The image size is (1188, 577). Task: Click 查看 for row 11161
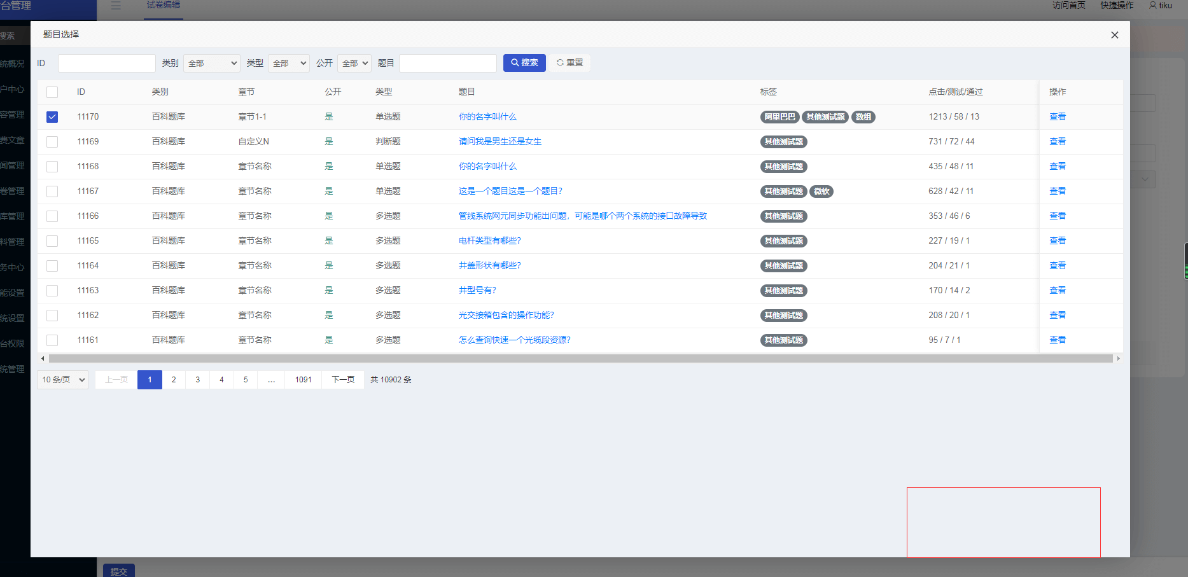1058,340
